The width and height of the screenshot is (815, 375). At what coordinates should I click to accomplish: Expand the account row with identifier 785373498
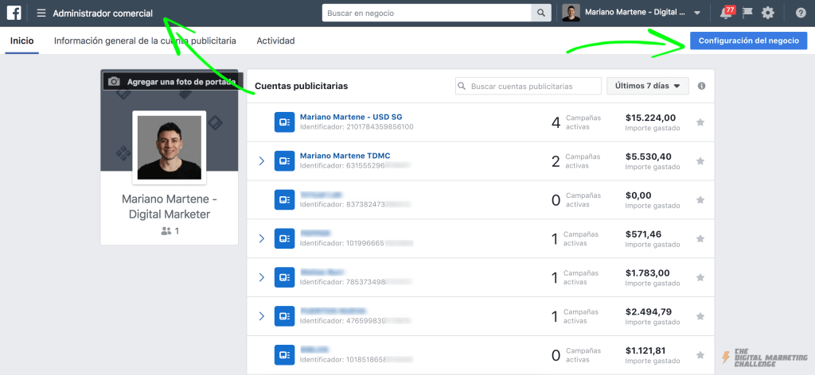pos(261,277)
